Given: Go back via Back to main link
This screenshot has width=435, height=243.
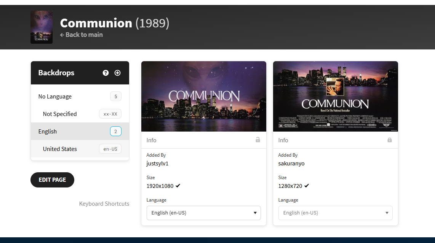Looking at the screenshot, I should (81, 35).
